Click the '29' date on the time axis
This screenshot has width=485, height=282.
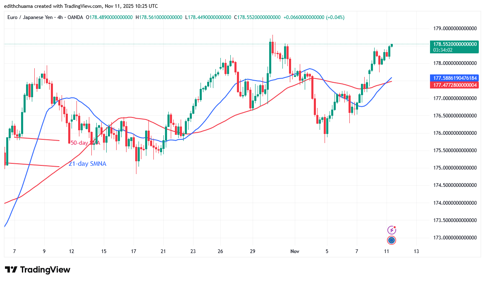tap(253, 251)
